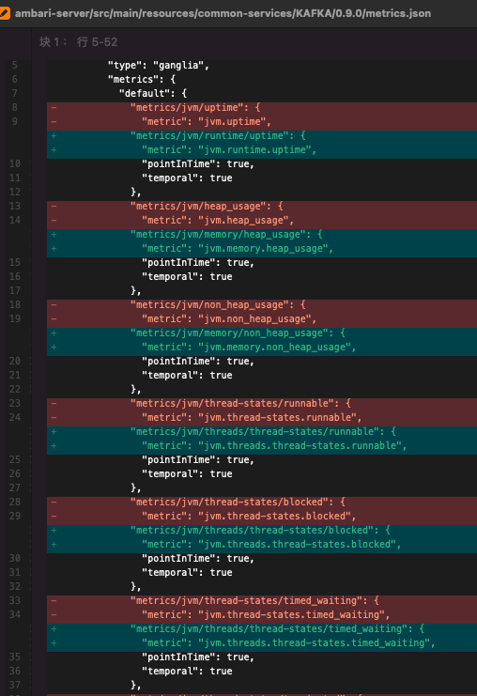Select added line "metrics/jvm/runtime/uptime": {
Image resolution: width=477 pixels, height=696 pixels.
(262, 136)
